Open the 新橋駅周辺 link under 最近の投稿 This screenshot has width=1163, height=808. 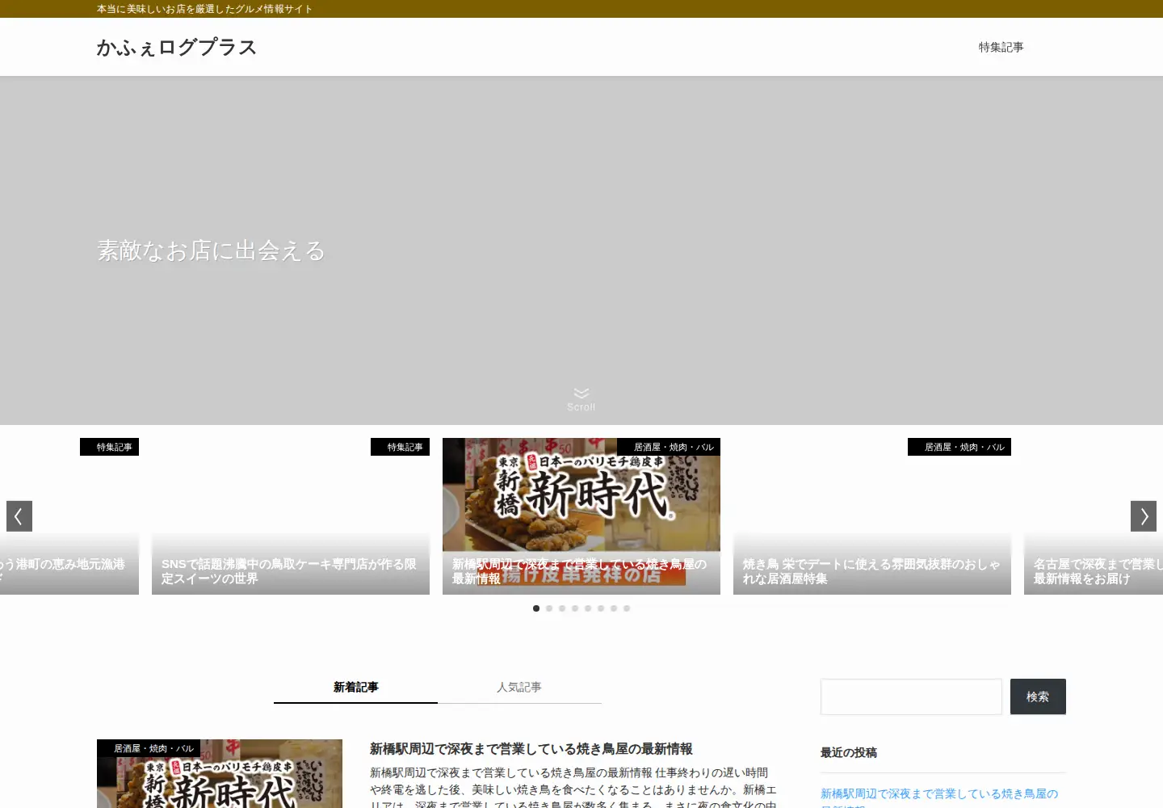click(939, 798)
